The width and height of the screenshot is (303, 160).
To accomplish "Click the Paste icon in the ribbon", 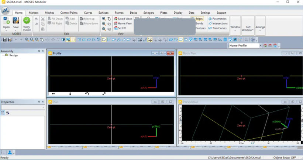I will tap(43, 29).
